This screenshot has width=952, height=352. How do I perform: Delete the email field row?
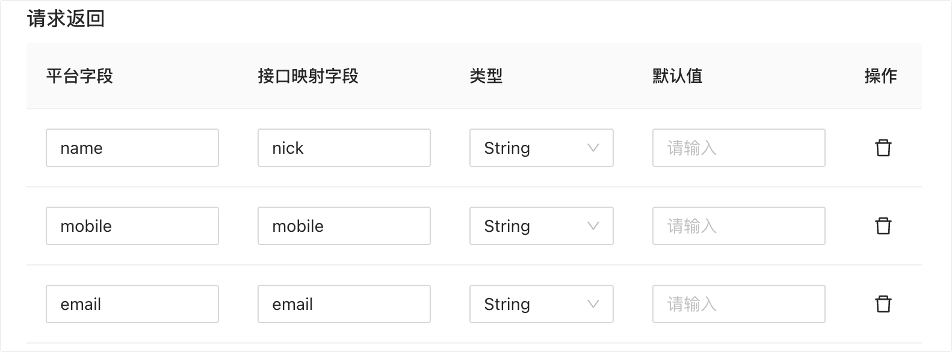click(883, 304)
